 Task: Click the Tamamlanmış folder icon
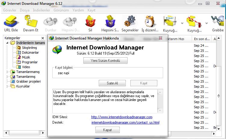pyautogui.click(x=13, y=77)
